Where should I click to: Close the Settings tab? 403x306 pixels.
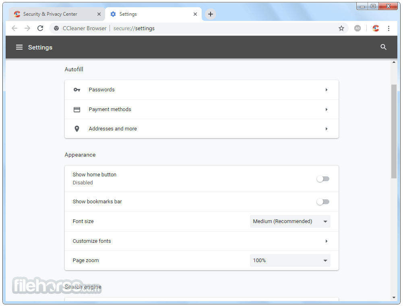point(195,14)
